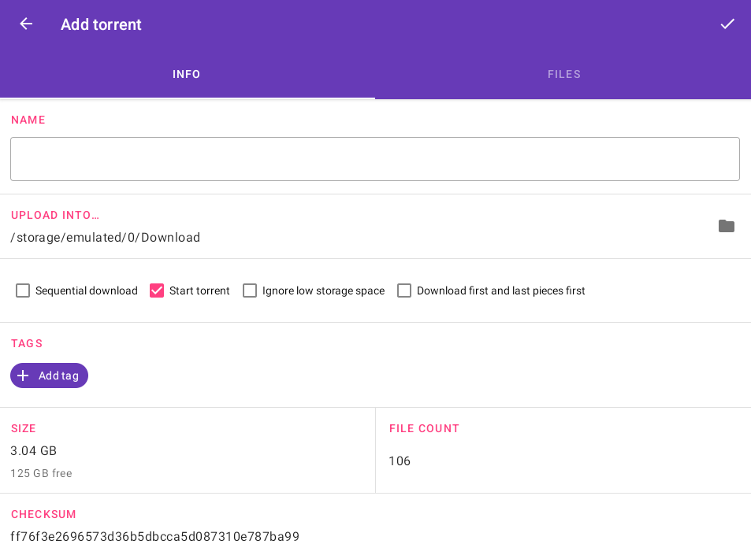Confirm adding torrent with the checkmark icon
This screenshot has height=555, width=751.
point(727,24)
